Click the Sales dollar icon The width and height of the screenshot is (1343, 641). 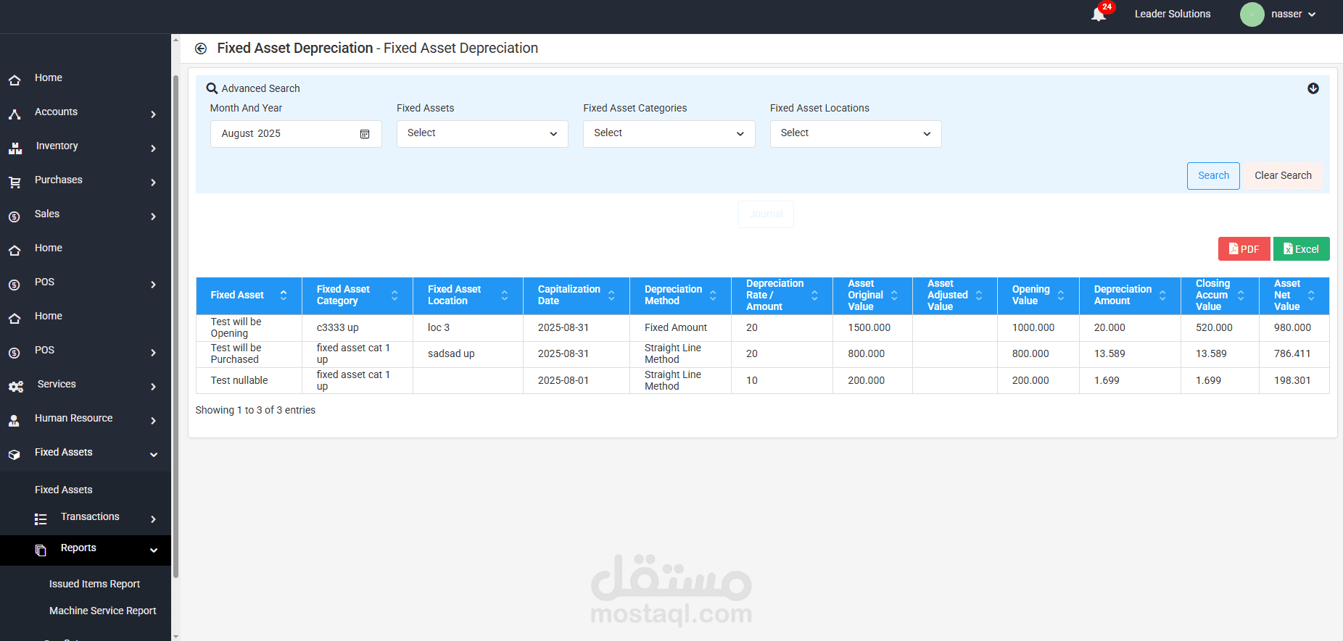click(15, 216)
